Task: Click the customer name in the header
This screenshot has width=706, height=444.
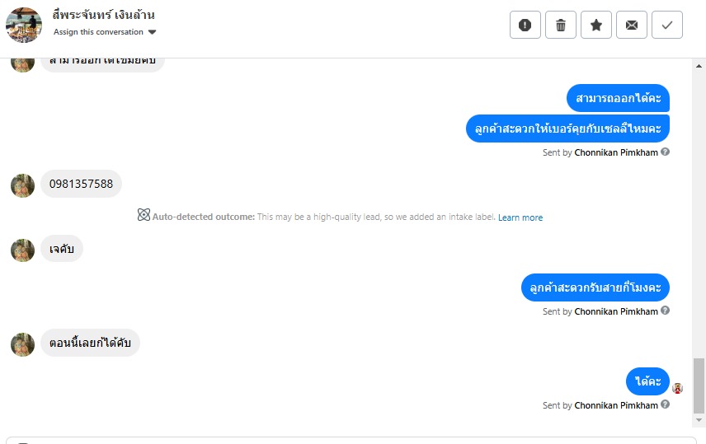Action: (x=103, y=15)
